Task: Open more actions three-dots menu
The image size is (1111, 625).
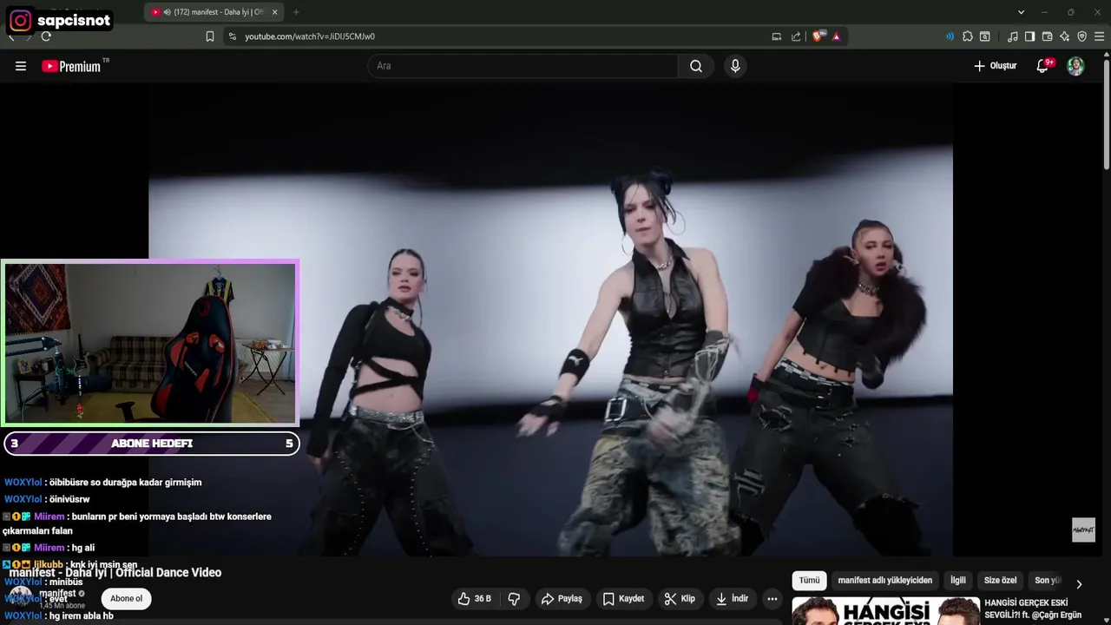Action: [x=772, y=599]
